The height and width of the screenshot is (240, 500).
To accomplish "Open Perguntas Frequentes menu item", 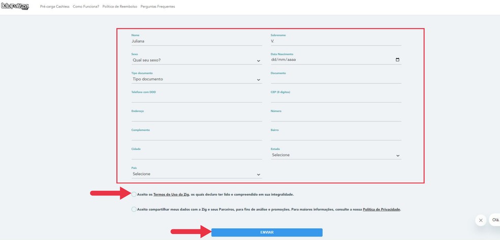I will [x=158, y=7].
